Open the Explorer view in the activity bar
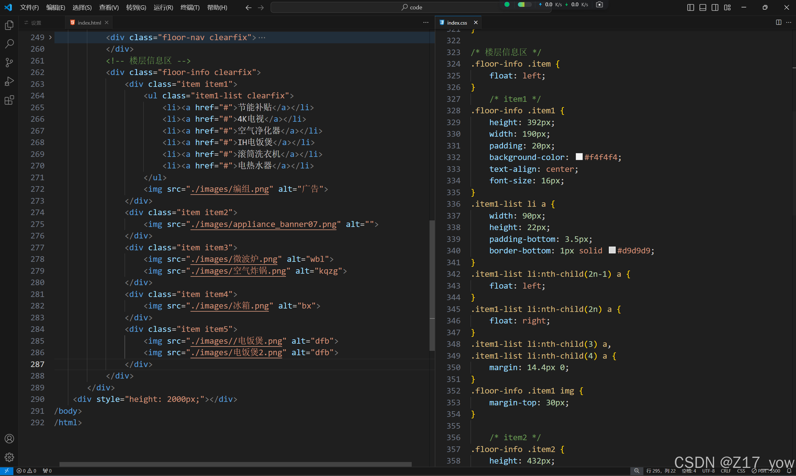 pos(9,25)
